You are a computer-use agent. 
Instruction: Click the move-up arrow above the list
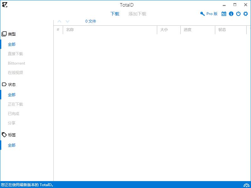click(59, 21)
